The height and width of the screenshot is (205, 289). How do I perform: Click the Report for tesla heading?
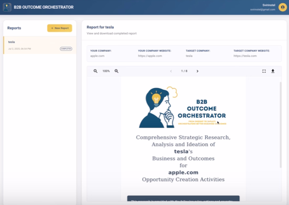pyautogui.click(x=100, y=27)
